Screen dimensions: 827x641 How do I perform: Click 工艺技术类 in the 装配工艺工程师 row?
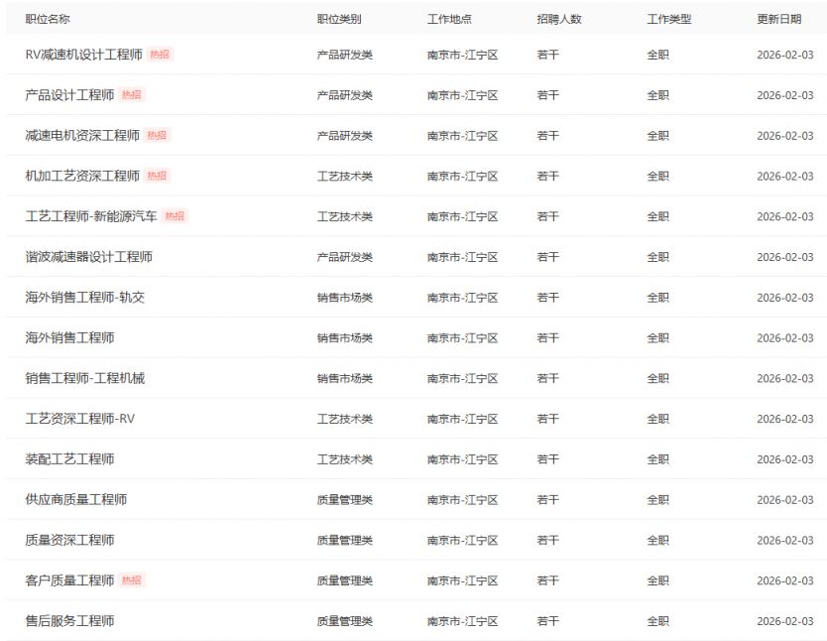(345, 459)
